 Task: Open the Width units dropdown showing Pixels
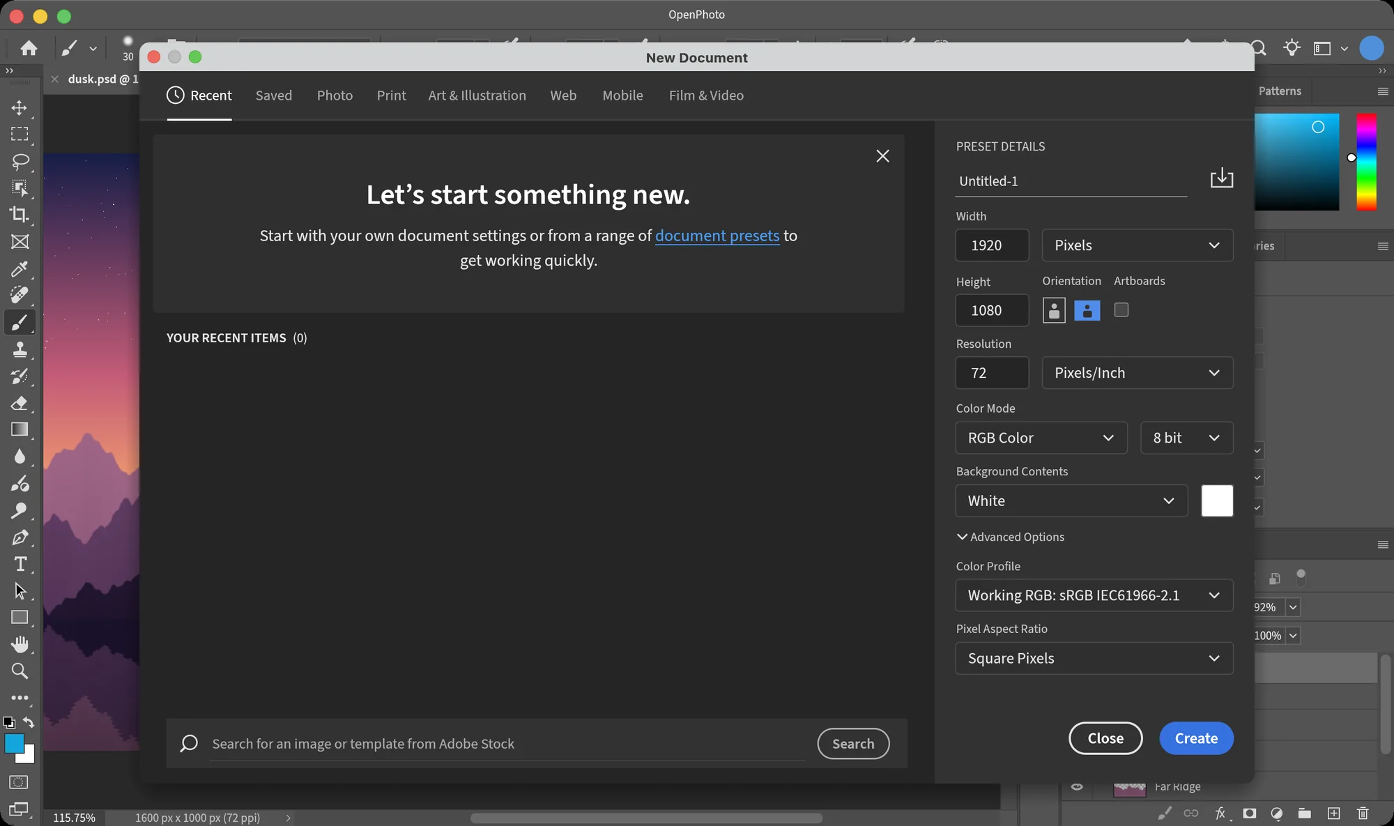(x=1137, y=245)
